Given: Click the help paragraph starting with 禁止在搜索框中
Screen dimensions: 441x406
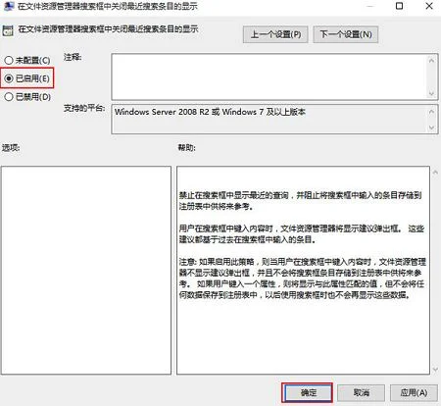Looking at the screenshot, I should pos(300,201).
